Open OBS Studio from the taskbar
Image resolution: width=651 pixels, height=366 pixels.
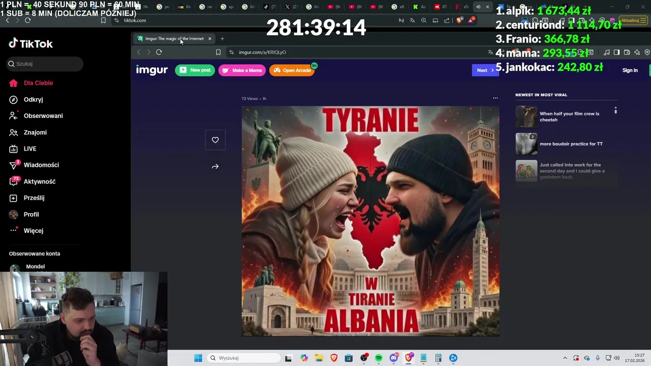[x=364, y=358]
